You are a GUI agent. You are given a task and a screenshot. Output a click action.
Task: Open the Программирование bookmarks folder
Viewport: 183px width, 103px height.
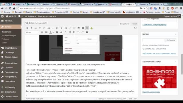tap(42, 12)
